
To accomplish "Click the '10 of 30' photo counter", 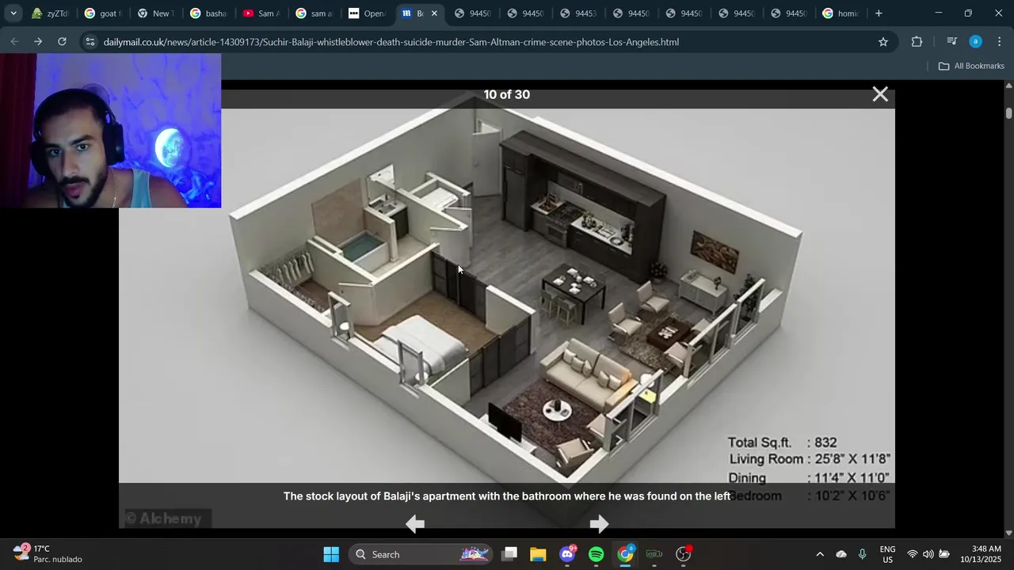I will 507,94.
